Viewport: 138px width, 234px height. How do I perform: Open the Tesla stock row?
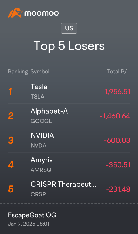point(69,92)
